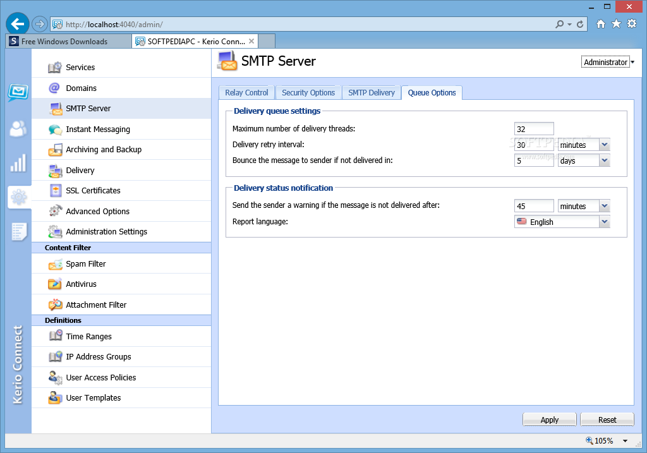
Task: Open the Status bar-chart icon in left rail
Action: click(18, 164)
